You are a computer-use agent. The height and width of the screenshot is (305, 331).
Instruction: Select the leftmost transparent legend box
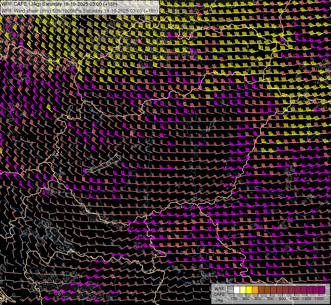[x=231, y=290]
